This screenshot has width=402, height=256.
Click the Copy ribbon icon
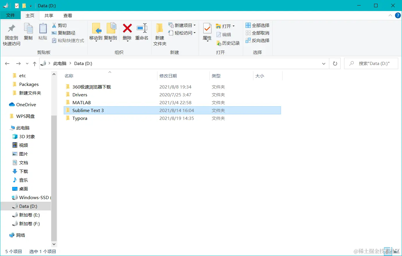[x=28, y=32]
